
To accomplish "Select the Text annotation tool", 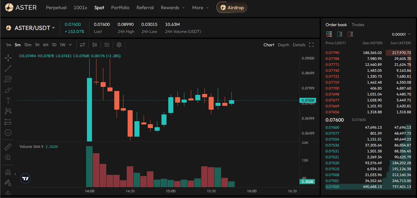I will coord(8,101).
